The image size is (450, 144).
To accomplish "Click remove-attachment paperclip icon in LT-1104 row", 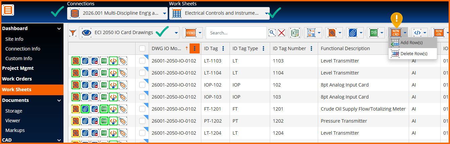I will tap(95, 73).
